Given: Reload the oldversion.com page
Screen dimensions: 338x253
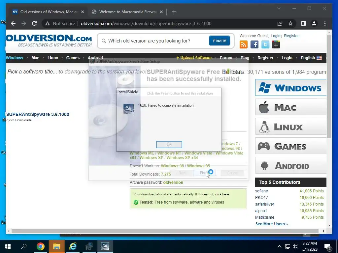Looking at the screenshot, I should pyautogui.click(x=34, y=23).
